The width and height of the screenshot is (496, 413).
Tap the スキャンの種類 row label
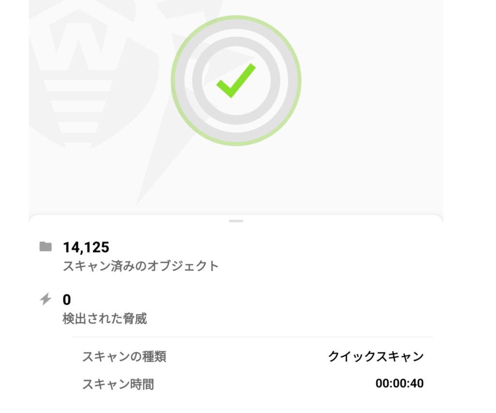pos(124,357)
